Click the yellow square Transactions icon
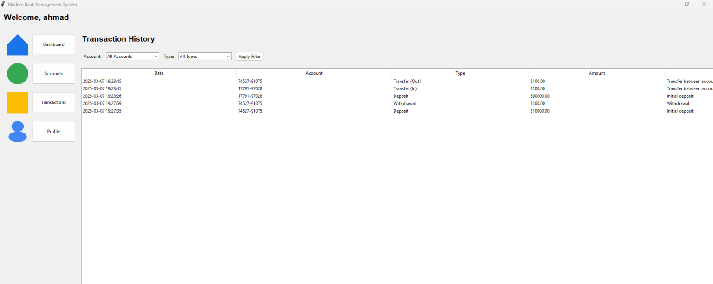This screenshot has width=713, height=284. click(x=17, y=102)
